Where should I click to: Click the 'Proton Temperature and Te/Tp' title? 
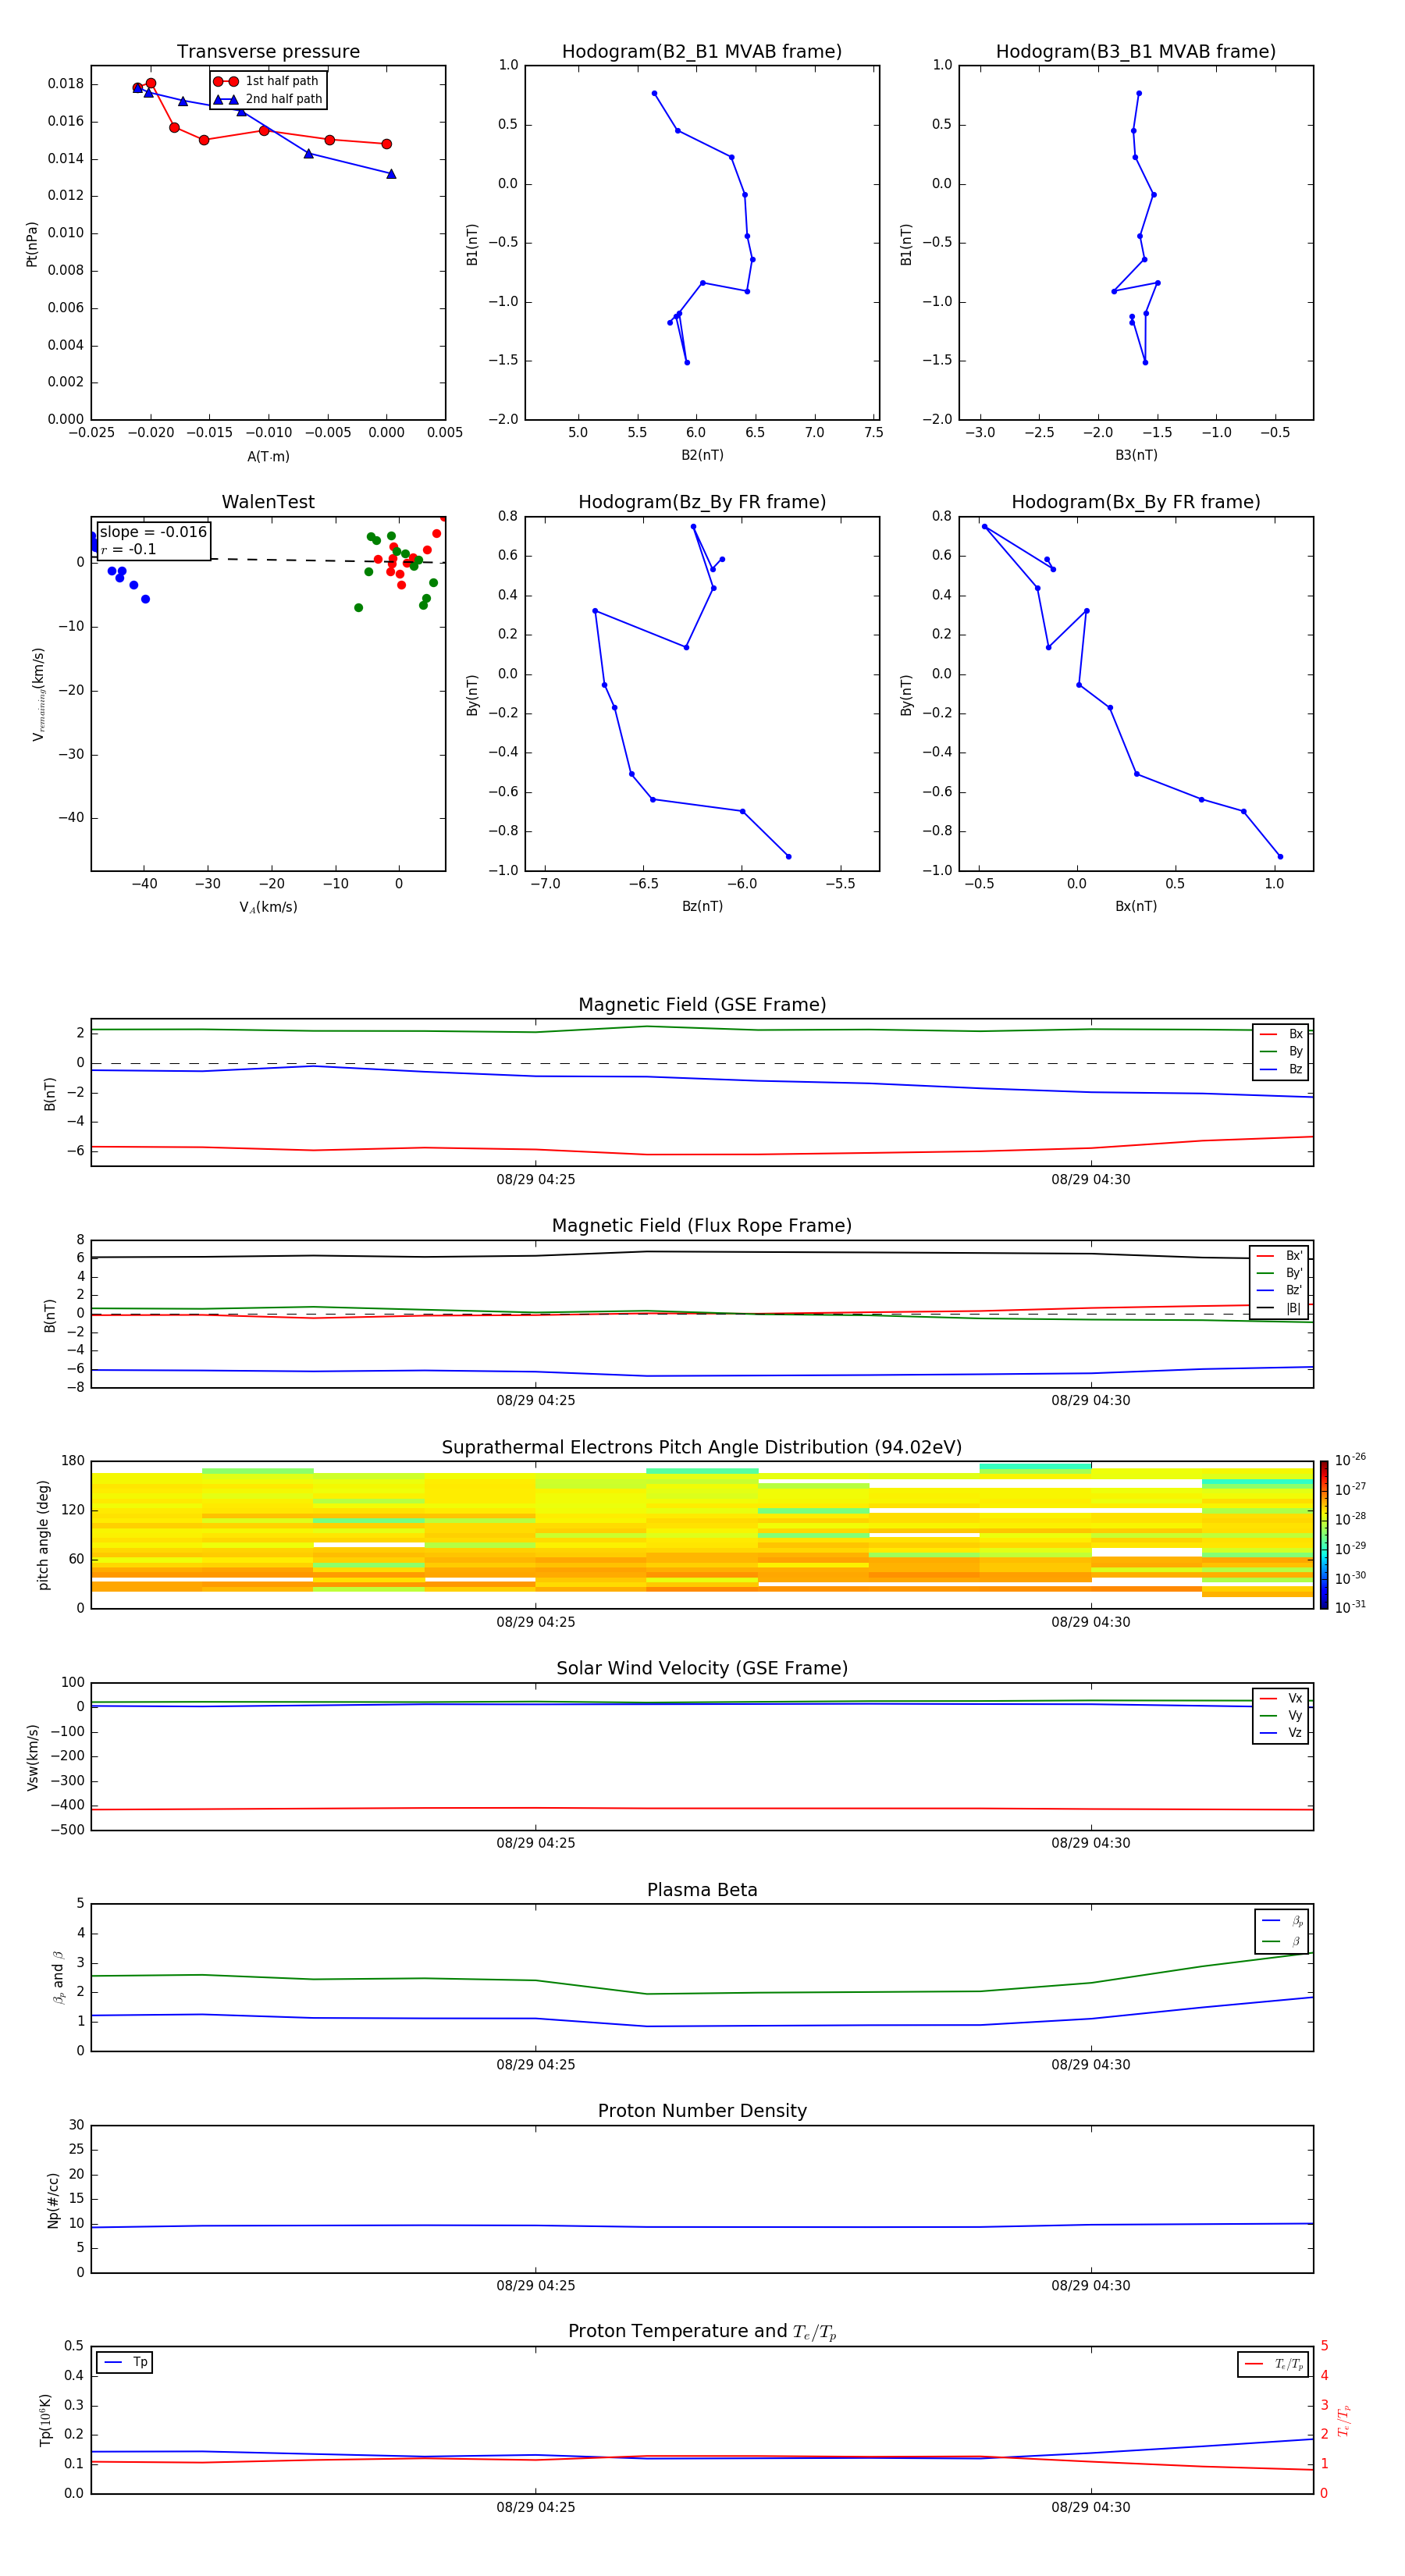[702, 2333]
